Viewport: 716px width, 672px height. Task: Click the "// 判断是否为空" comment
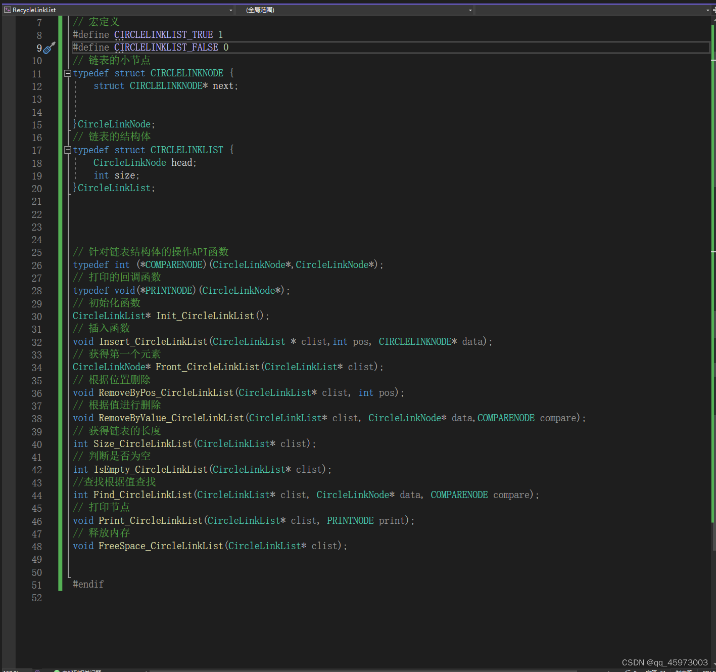(112, 456)
